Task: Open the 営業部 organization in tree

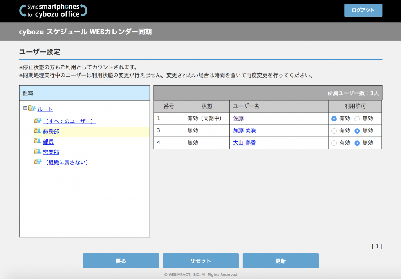Action: point(51,152)
